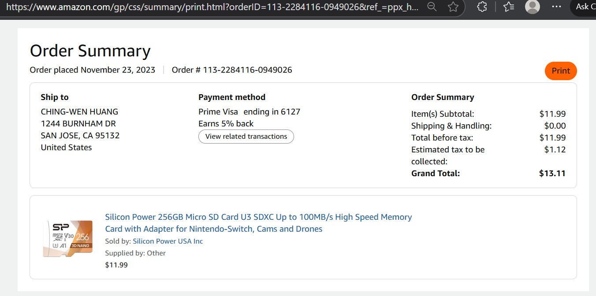The height and width of the screenshot is (296, 596).
Task: Click View related transactions button
Action: point(246,137)
